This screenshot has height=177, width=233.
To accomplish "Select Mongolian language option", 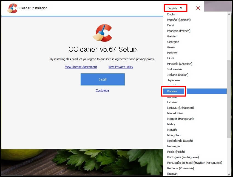I will (195, 135).
